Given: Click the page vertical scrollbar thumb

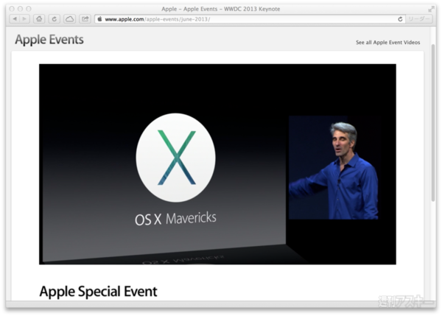Looking at the screenshot, I should pos(433,122).
